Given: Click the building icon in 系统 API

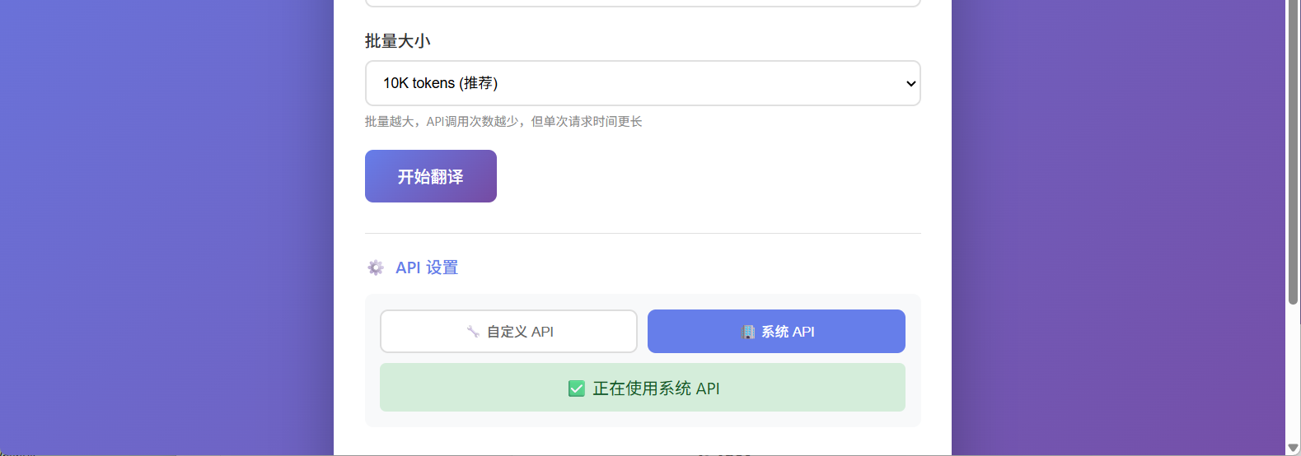Looking at the screenshot, I should click(x=747, y=332).
